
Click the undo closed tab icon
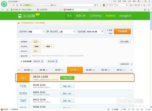tap(148, 10)
